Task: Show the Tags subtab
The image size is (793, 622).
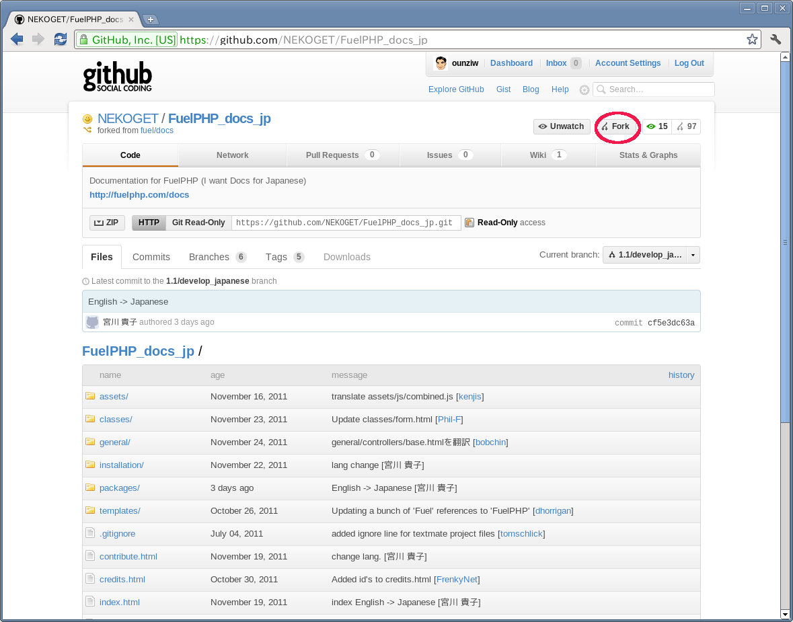Action: (x=285, y=257)
